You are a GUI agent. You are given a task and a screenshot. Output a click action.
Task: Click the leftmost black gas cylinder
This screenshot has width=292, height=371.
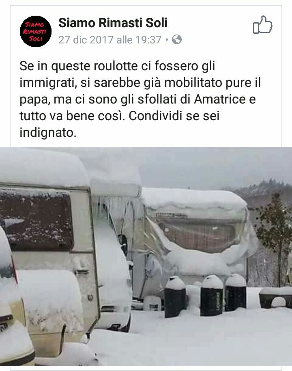(x=175, y=297)
